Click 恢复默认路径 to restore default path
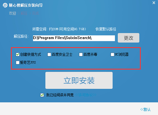This screenshot has width=158, height=115. [x=106, y=29]
